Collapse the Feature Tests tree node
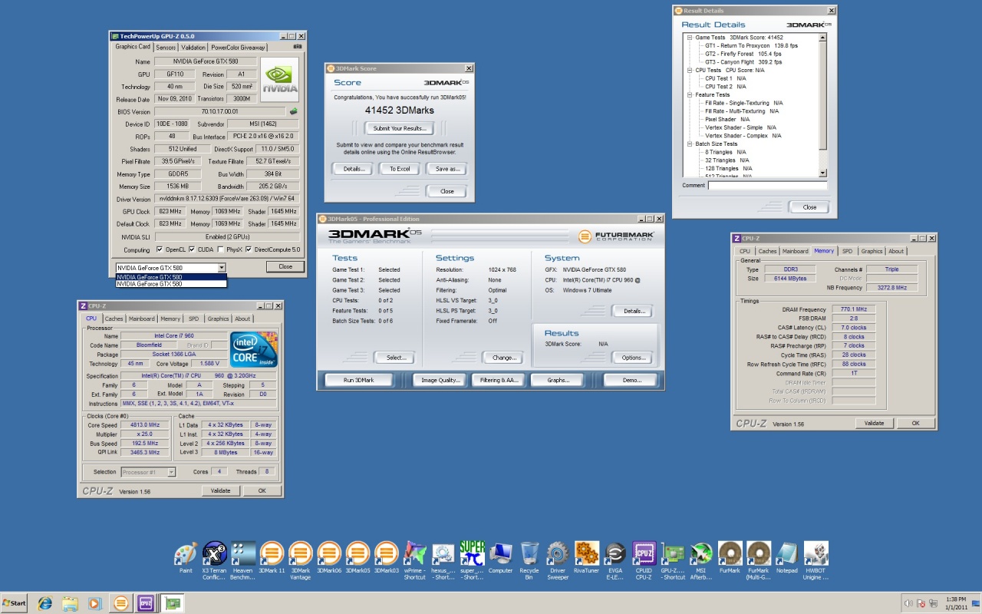 click(689, 94)
